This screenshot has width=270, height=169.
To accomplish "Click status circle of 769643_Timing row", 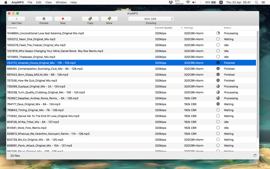I will (218, 110).
